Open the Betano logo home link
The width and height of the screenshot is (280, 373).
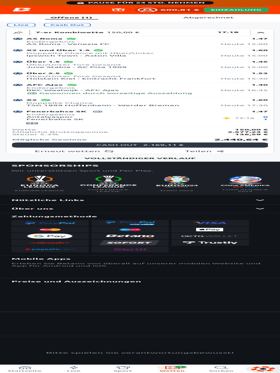pos(22,10)
